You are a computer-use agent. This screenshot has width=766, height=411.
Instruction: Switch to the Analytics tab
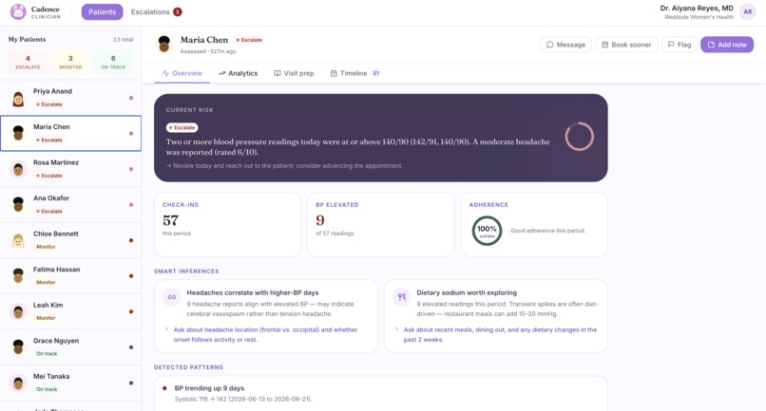pyautogui.click(x=238, y=73)
